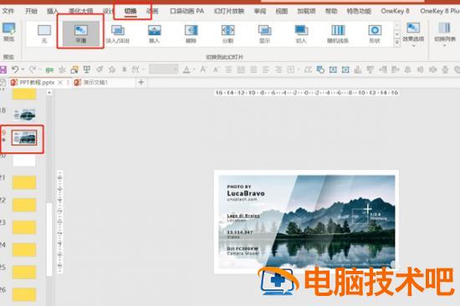Viewport: 460px width, 306px height.
Task: Open the 帮助 Help tab
Action: [x=331, y=11]
